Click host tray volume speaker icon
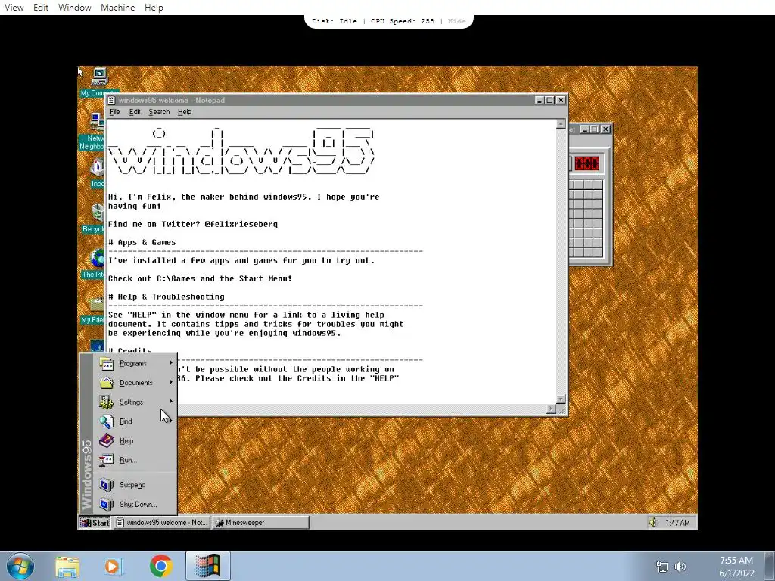 [x=680, y=567]
